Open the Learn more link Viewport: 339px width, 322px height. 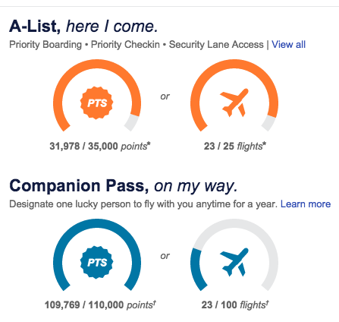306,204
